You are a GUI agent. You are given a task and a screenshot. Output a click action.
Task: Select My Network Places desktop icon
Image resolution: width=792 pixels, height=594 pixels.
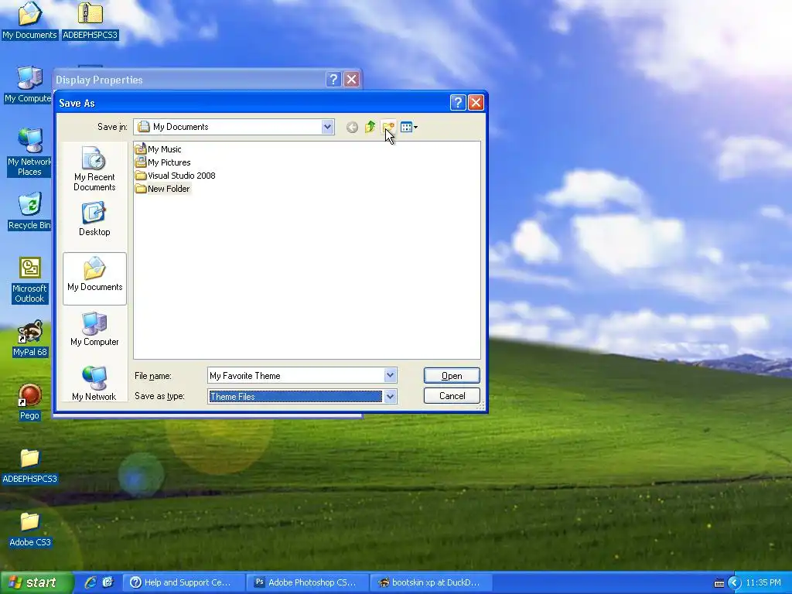click(29, 152)
